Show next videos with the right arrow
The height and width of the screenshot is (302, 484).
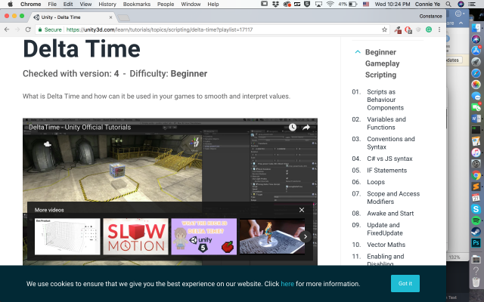(306, 236)
